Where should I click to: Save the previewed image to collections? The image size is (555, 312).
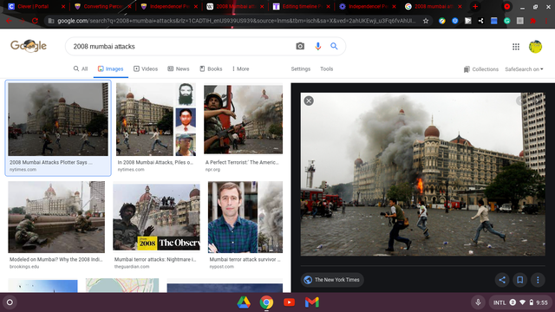[x=520, y=280]
